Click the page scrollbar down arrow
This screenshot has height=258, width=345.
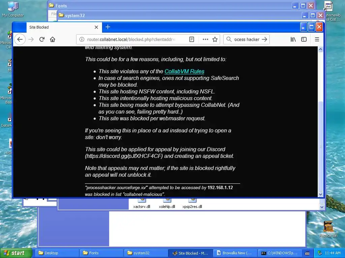[321, 194]
